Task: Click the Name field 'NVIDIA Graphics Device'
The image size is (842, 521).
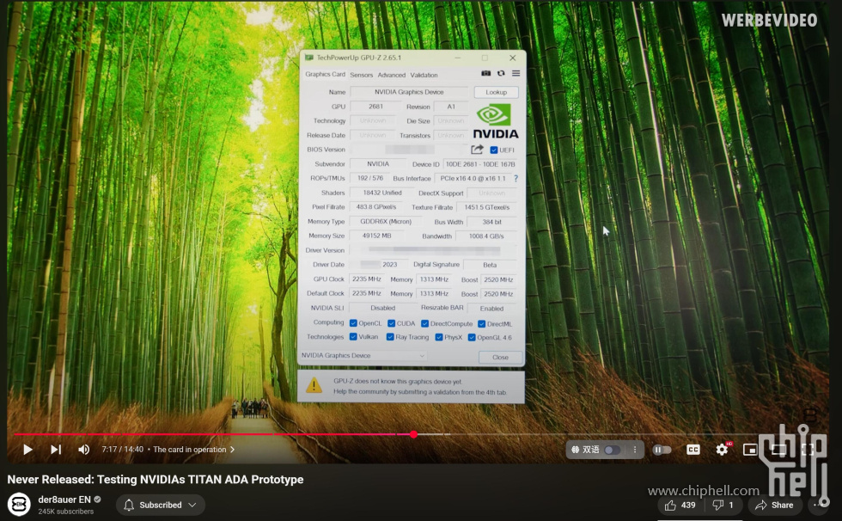Action: 409,92
